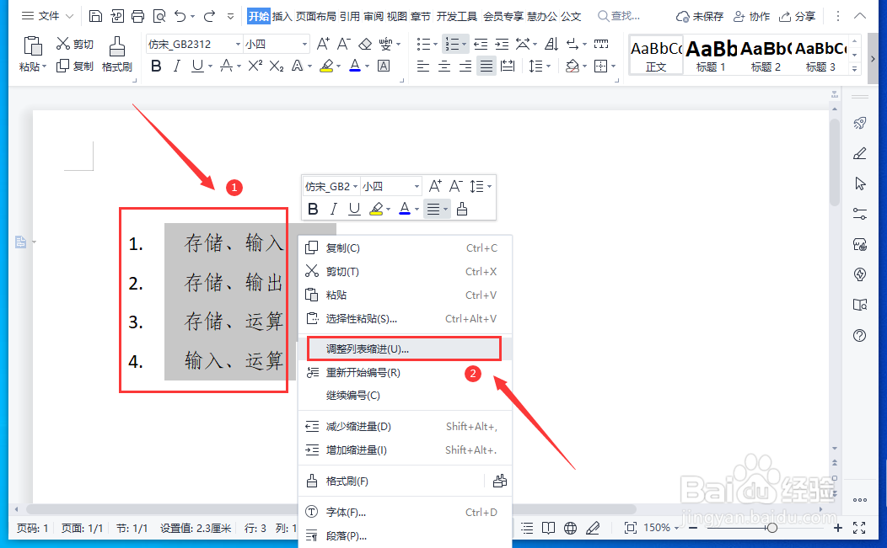Click the redo arrow icon
This screenshot has height=548, width=887.
(209, 16)
